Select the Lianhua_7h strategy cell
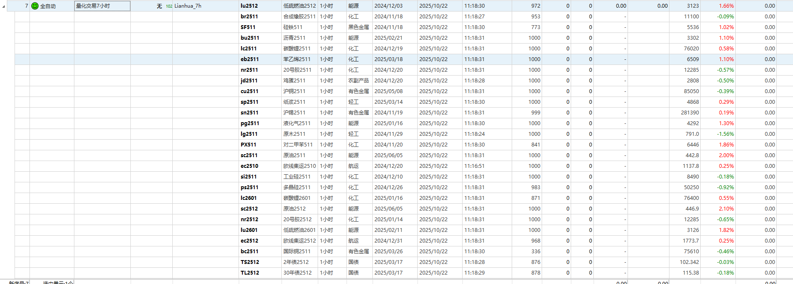Image resolution: width=793 pixels, height=284 pixels. click(188, 6)
